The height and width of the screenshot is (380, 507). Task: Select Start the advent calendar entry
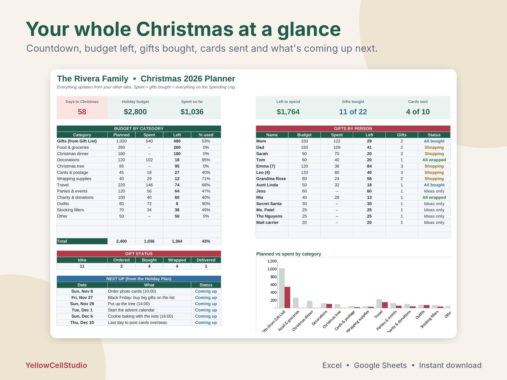coord(149,310)
